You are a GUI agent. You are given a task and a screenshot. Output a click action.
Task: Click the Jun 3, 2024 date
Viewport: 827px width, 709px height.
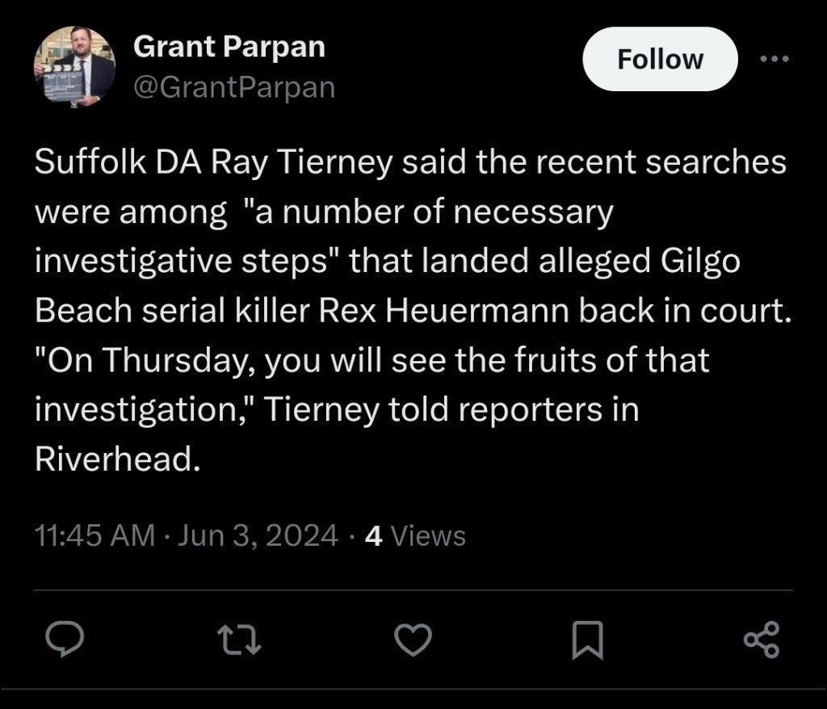[x=257, y=535]
